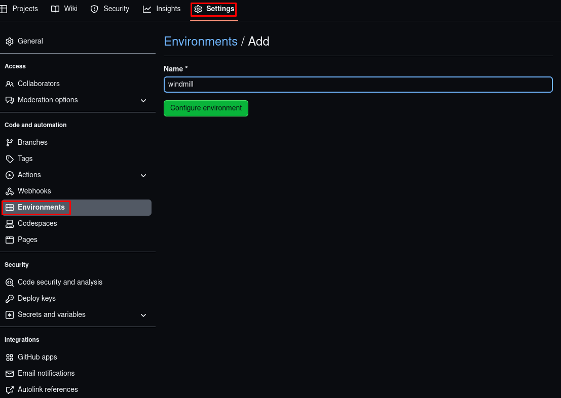
Task: Select the Settings tab label
Action: click(220, 9)
